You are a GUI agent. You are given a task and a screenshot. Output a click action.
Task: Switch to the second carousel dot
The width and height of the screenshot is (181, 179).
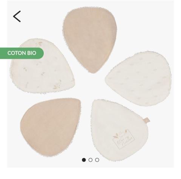pyautogui.click(x=90, y=160)
